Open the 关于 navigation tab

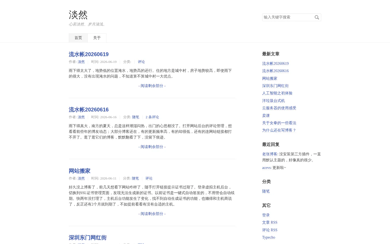pyautogui.click(x=97, y=38)
